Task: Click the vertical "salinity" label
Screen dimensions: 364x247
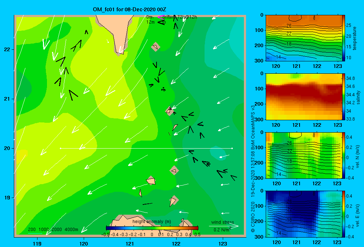Action: coord(358,97)
